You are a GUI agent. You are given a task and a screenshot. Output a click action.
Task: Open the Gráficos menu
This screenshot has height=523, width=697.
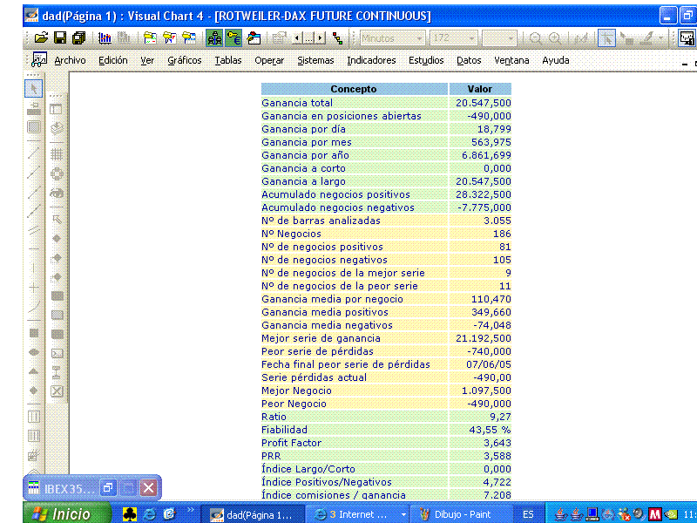coord(185,60)
